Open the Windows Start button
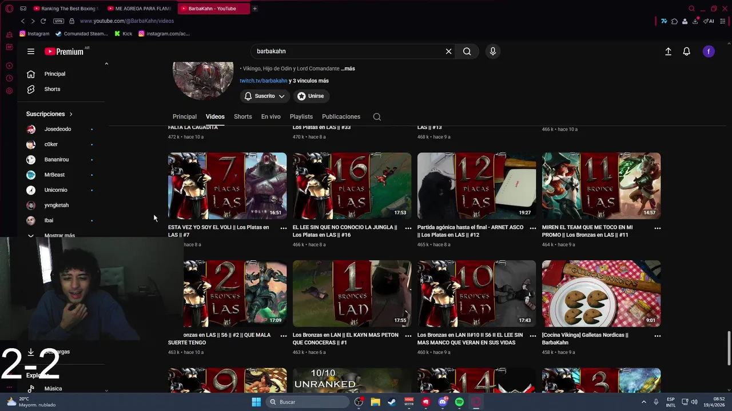Viewport: 732px width, 411px height. pyautogui.click(x=256, y=402)
